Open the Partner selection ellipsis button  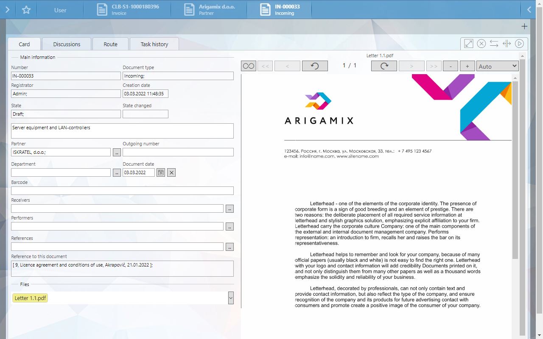[117, 152]
